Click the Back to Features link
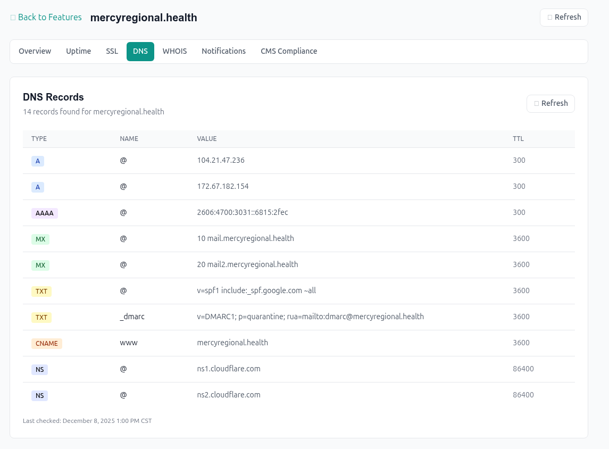The width and height of the screenshot is (609, 449). tap(50, 17)
